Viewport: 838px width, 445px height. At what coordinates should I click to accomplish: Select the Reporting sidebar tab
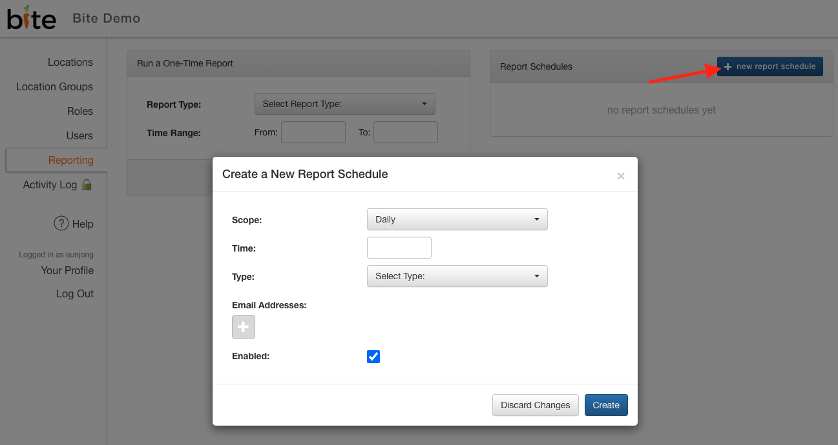click(x=56, y=160)
